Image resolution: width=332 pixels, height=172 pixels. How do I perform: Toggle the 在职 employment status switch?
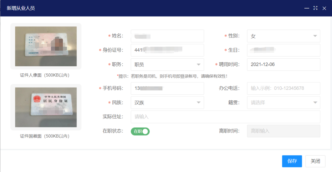point(140,131)
